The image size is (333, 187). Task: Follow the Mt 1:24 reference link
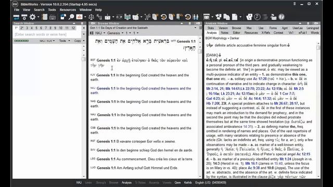pyautogui.click(x=285, y=159)
